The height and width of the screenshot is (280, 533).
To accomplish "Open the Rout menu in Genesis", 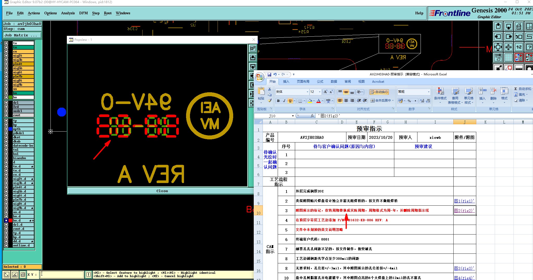I will click(108, 13).
